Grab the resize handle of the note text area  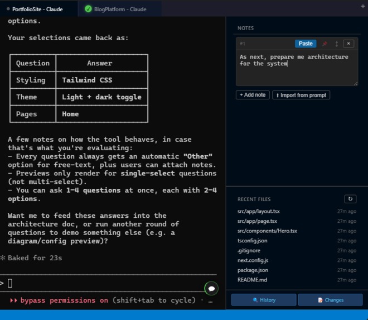356,83
